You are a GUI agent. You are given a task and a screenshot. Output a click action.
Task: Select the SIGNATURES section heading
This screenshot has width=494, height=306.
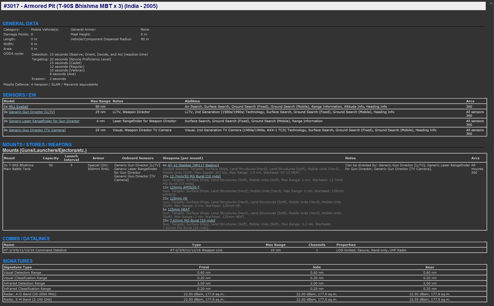18,261
